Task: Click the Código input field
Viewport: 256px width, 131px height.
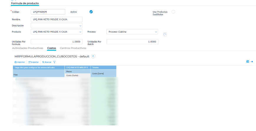Action: pyautogui.click(x=48, y=12)
